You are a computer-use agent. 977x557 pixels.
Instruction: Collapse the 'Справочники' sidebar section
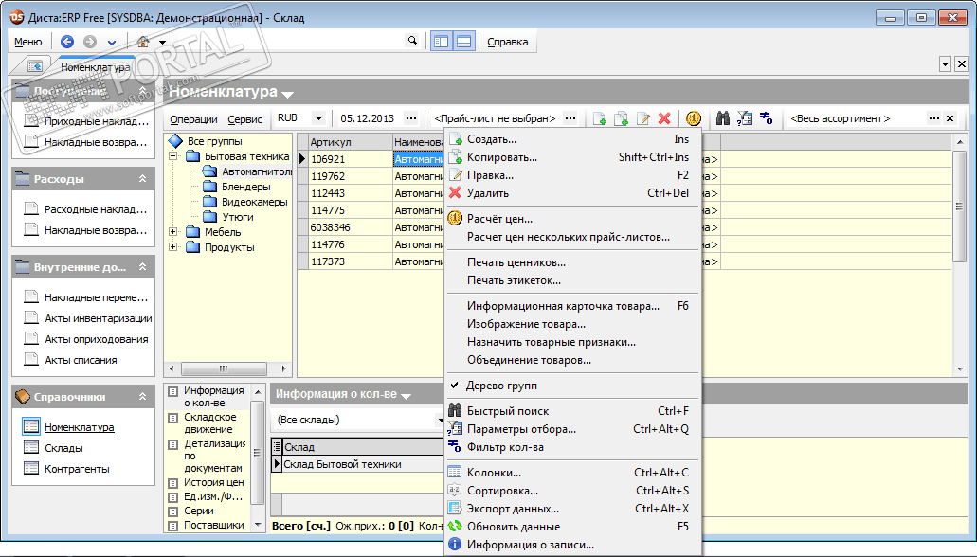point(143,397)
